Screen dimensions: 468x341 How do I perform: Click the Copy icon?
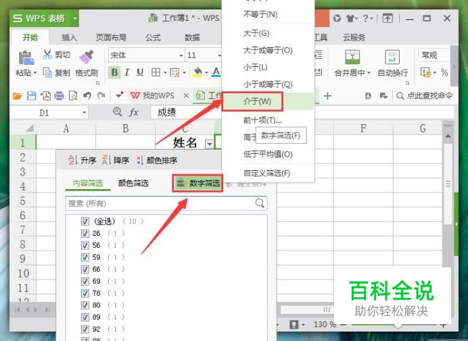[x=47, y=72]
